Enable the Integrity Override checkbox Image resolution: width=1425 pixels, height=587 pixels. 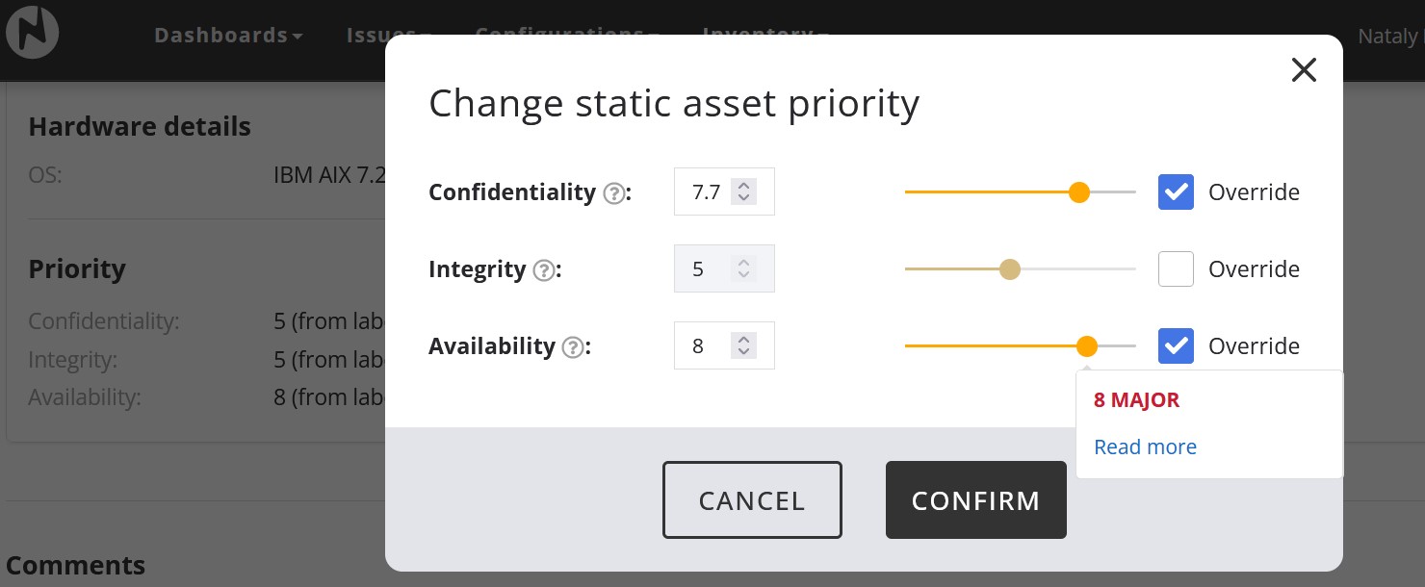click(1176, 269)
